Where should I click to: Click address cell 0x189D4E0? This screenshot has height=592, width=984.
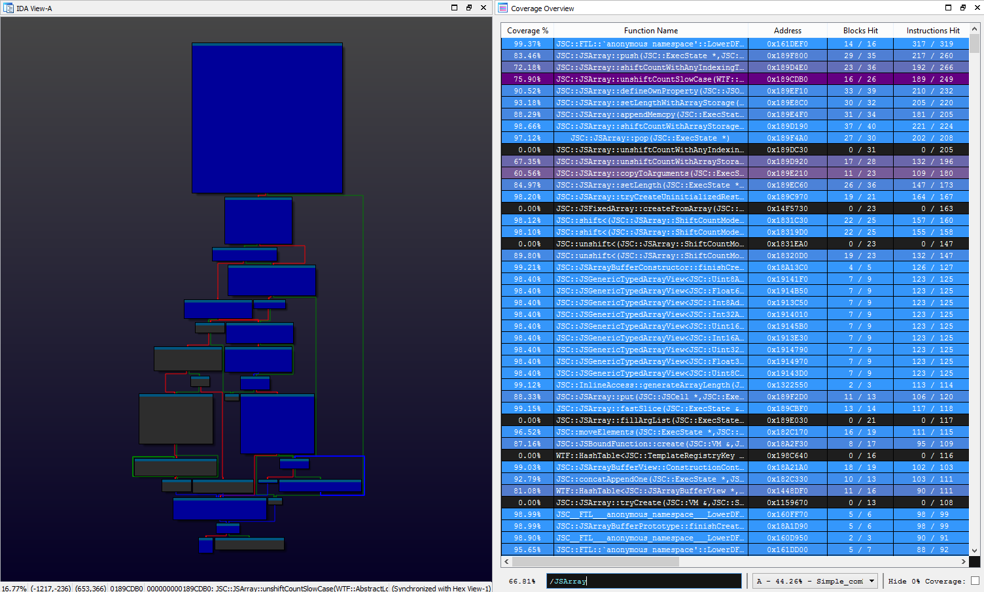point(787,67)
